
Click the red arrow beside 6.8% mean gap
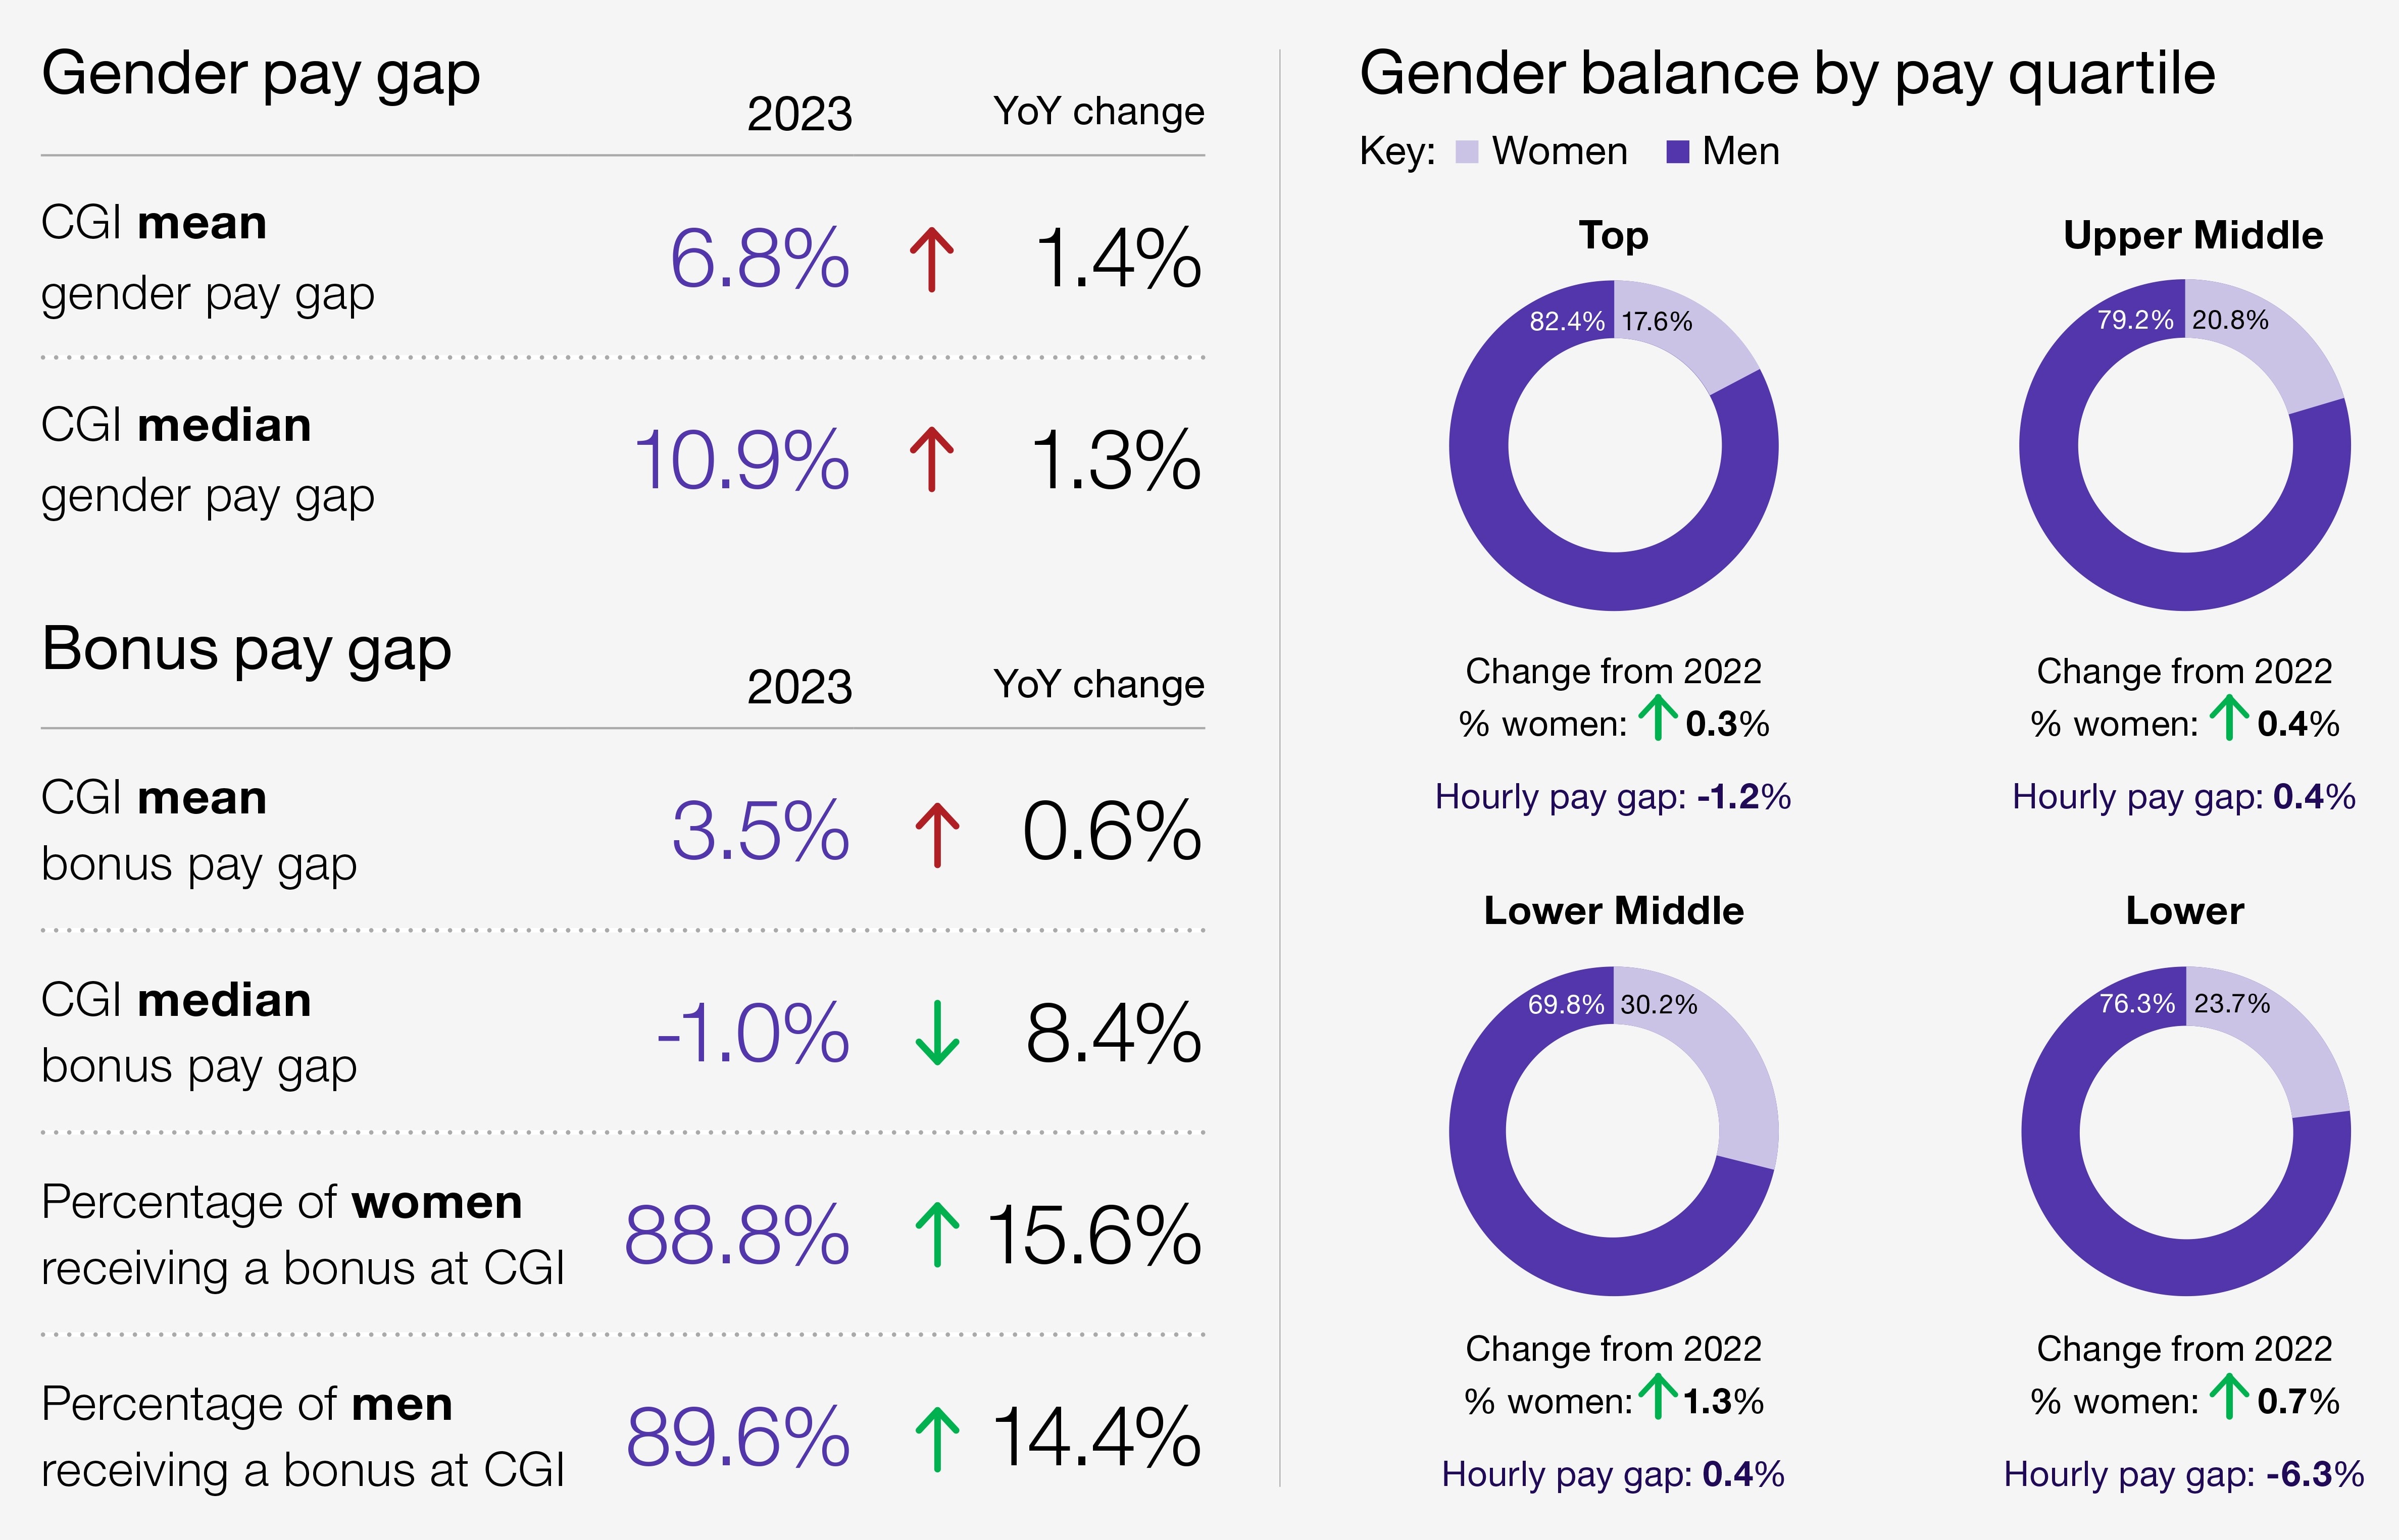pos(931,259)
